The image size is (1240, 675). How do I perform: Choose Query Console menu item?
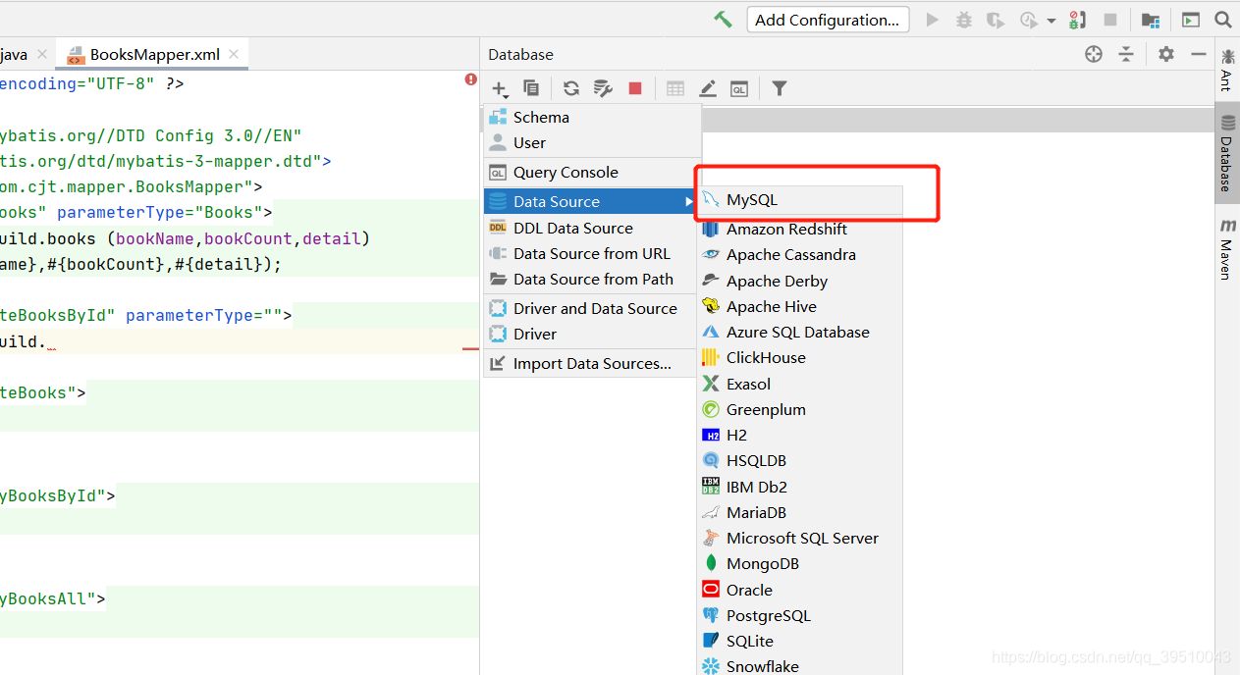[592, 172]
